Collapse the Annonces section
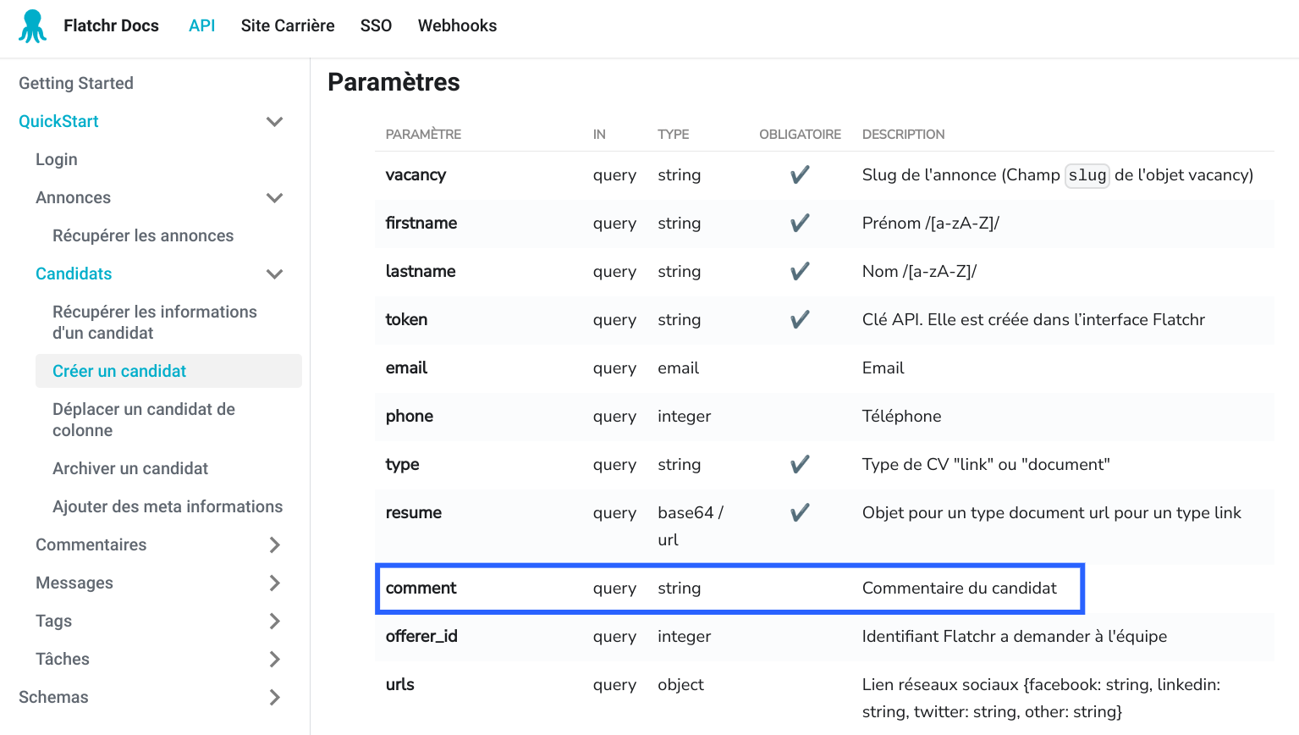Viewport: 1299px width, 735px height. (x=273, y=197)
